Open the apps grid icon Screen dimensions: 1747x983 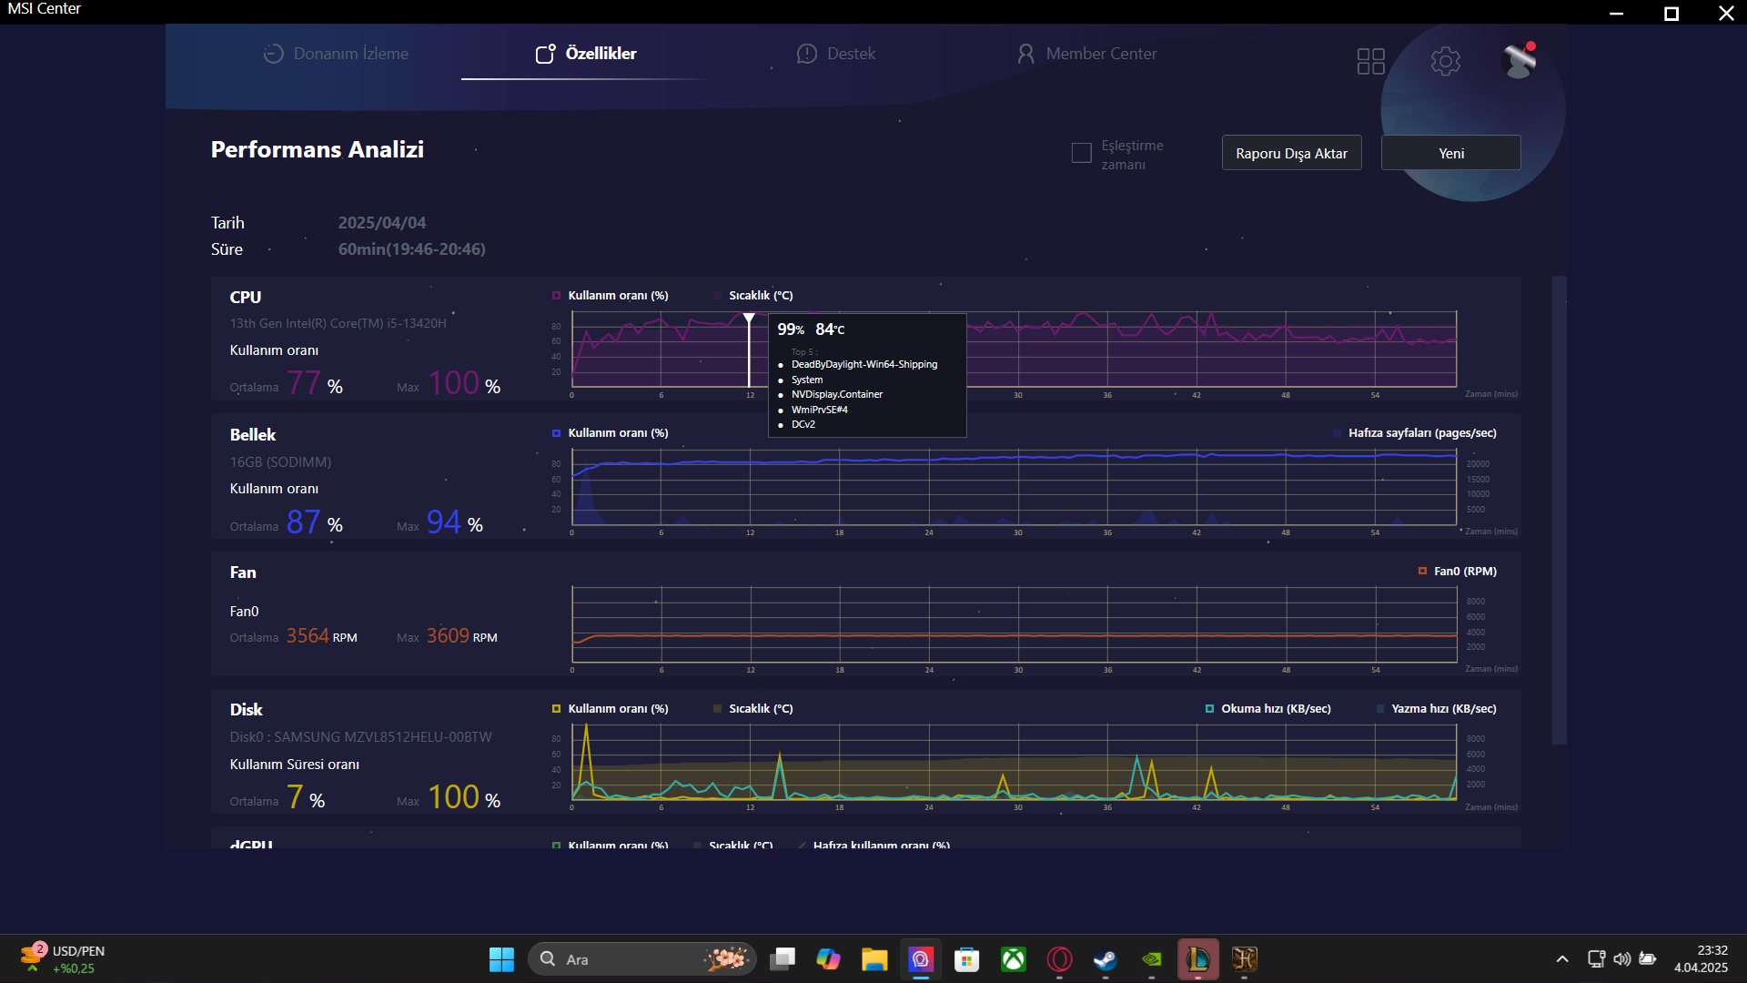pos(1370,61)
